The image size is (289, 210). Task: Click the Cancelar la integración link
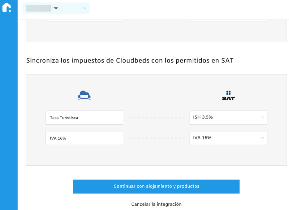(156, 204)
